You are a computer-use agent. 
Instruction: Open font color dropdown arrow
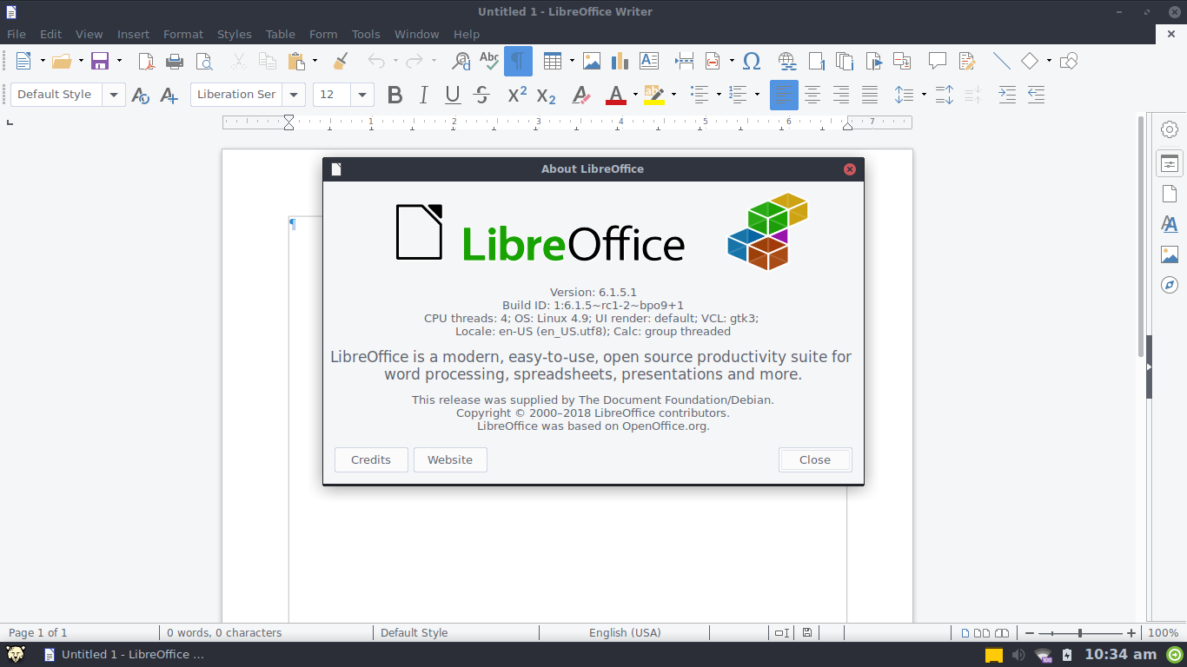[x=635, y=95]
